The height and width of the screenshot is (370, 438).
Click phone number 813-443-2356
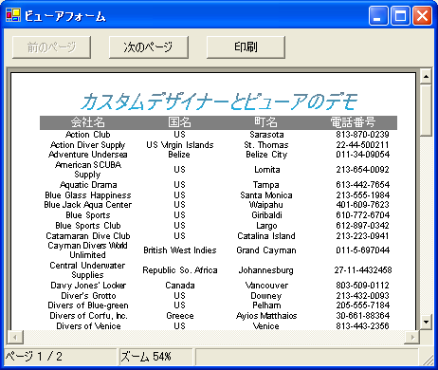pyautogui.click(x=362, y=326)
